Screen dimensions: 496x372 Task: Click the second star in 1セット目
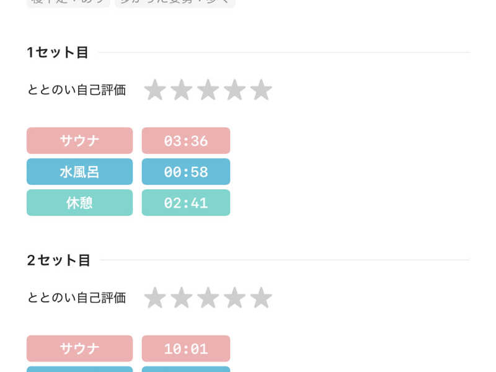181,90
